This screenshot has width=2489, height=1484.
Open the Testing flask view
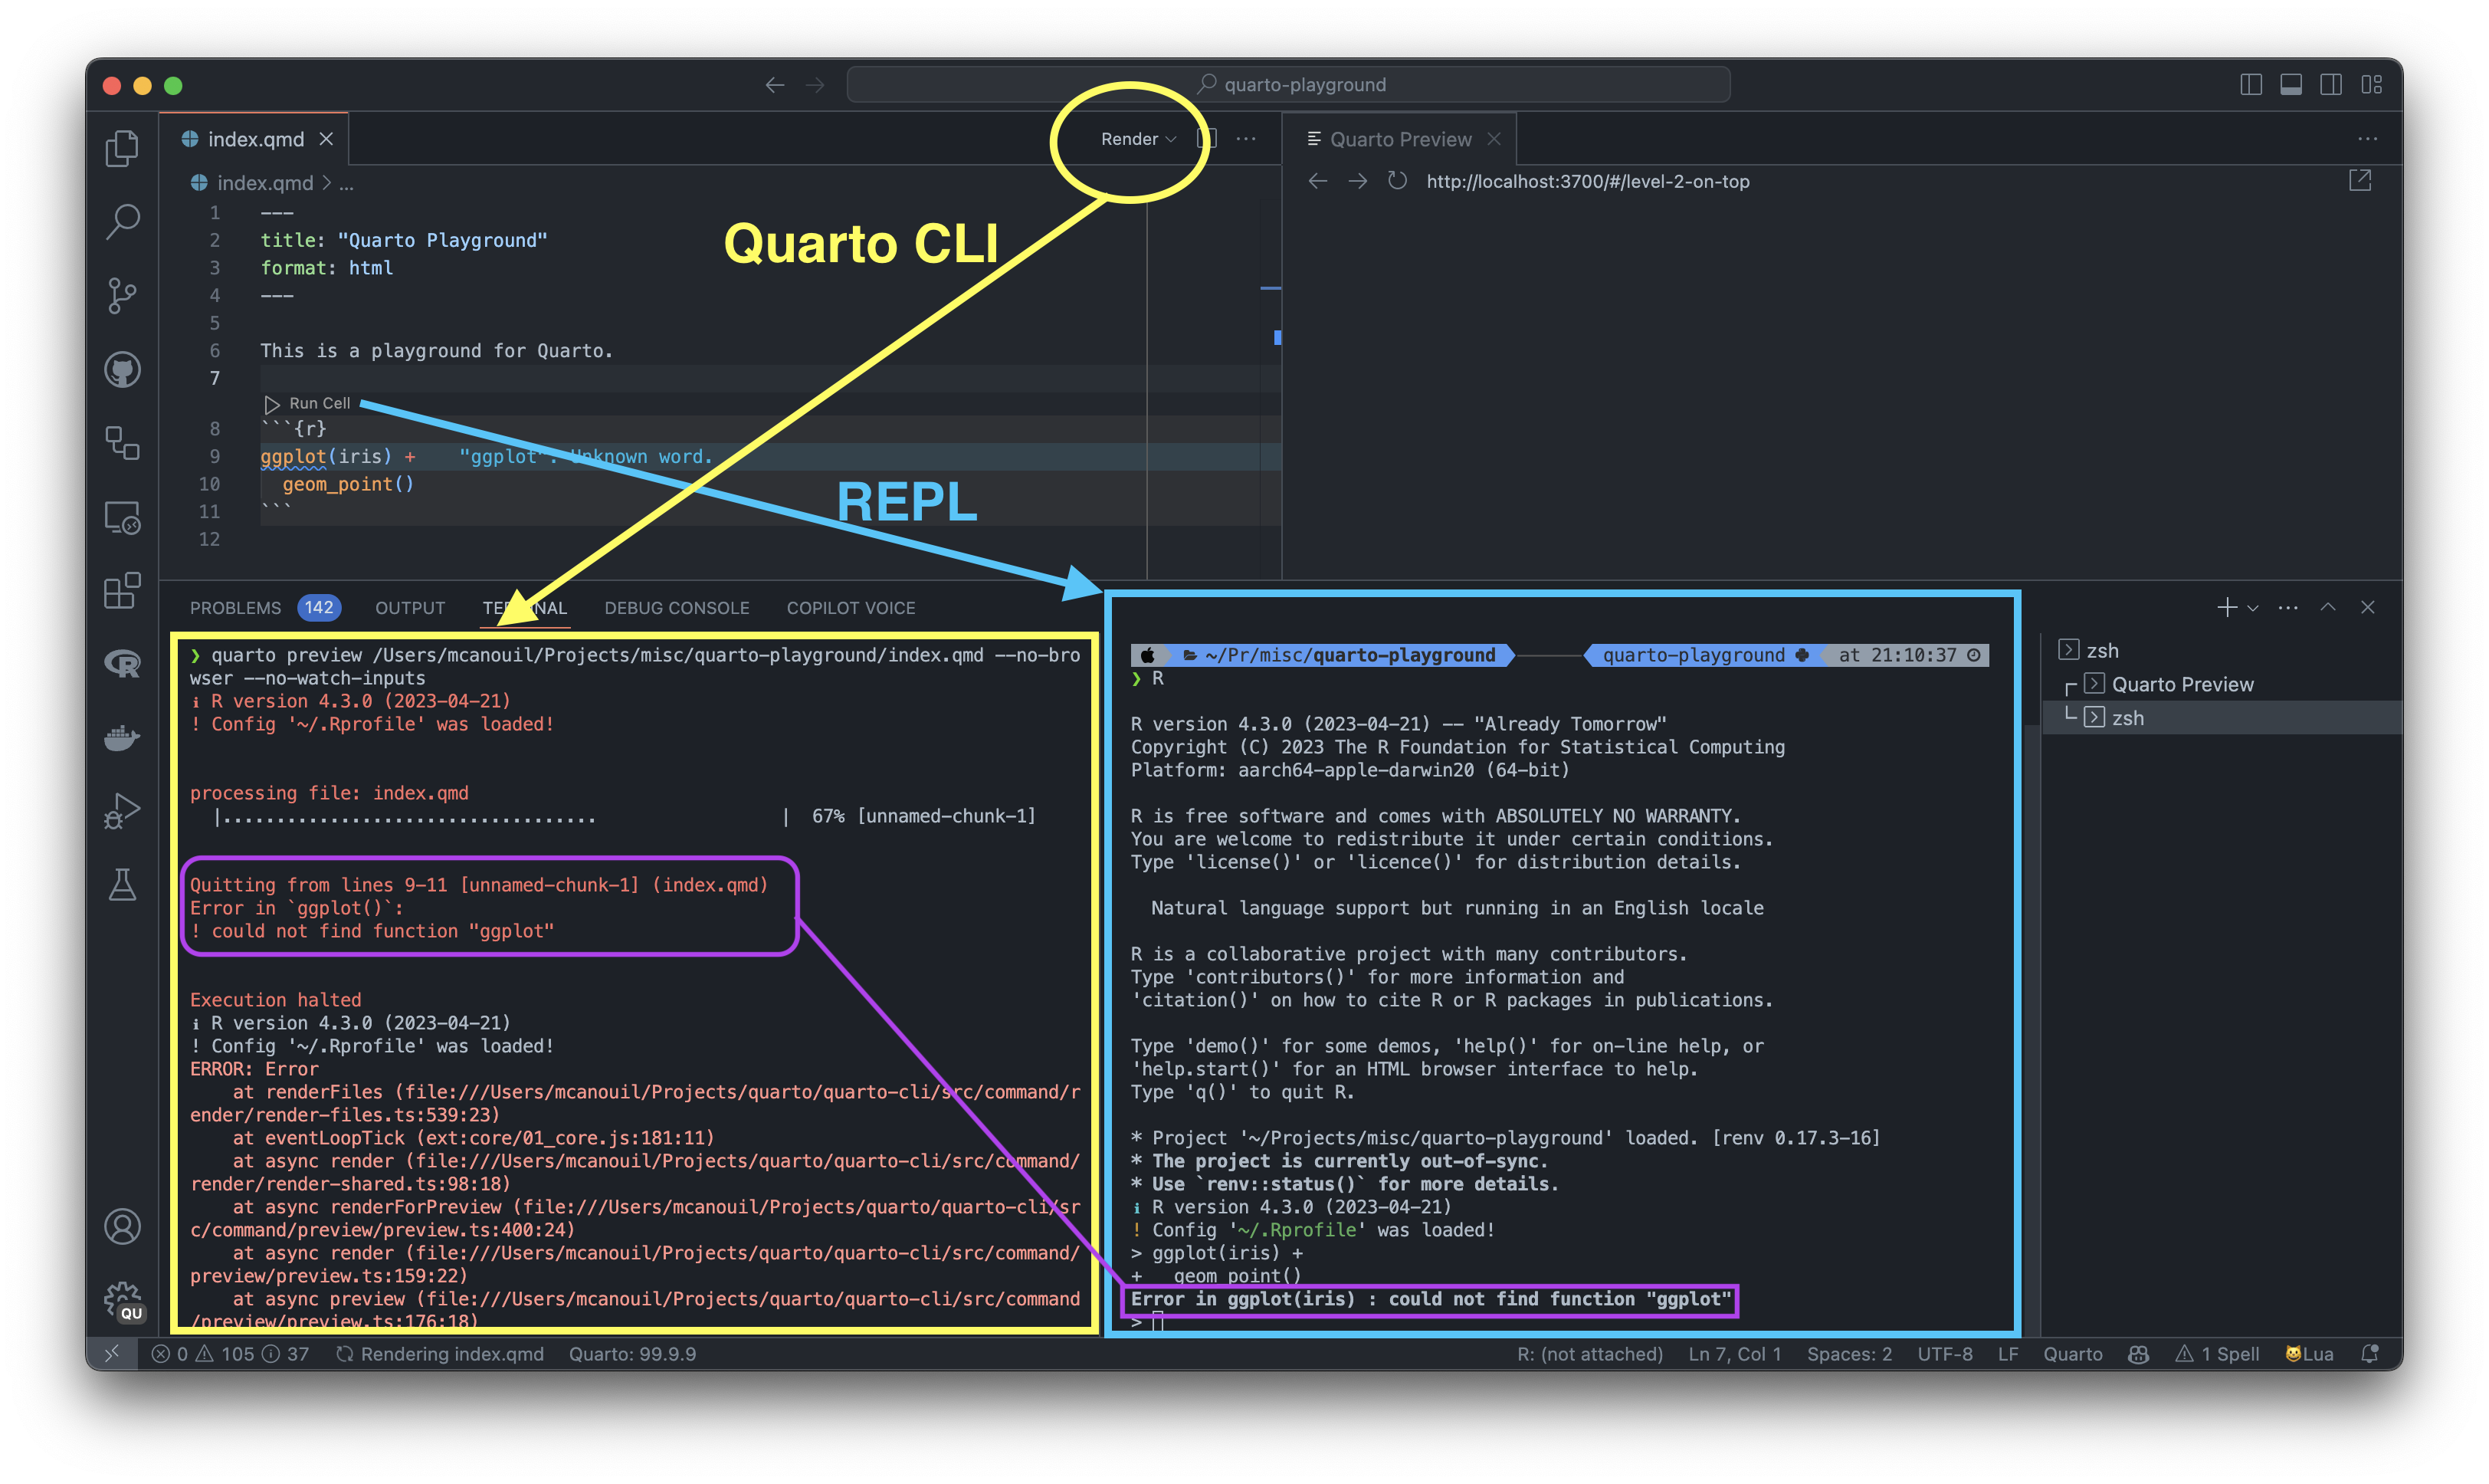point(122,885)
